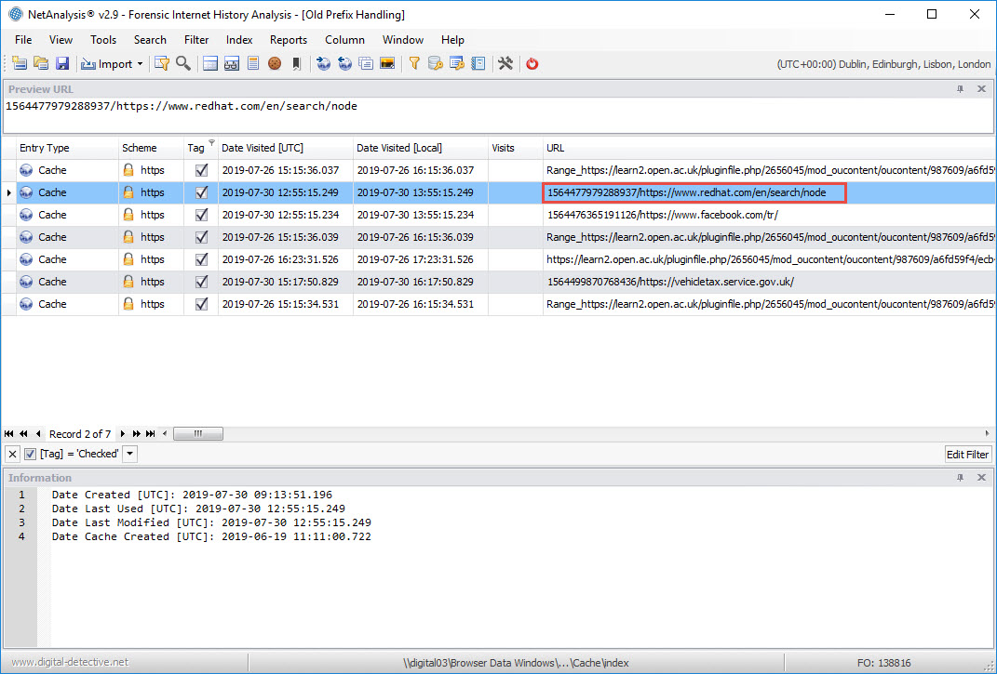The image size is (997, 674).
Task: Click the cookie icon in the toolbar
Action: [275, 63]
